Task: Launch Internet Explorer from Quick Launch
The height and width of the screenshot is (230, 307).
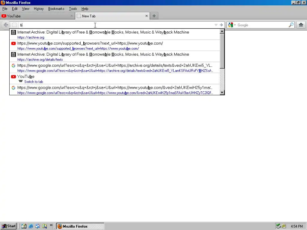Action: click(31, 226)
